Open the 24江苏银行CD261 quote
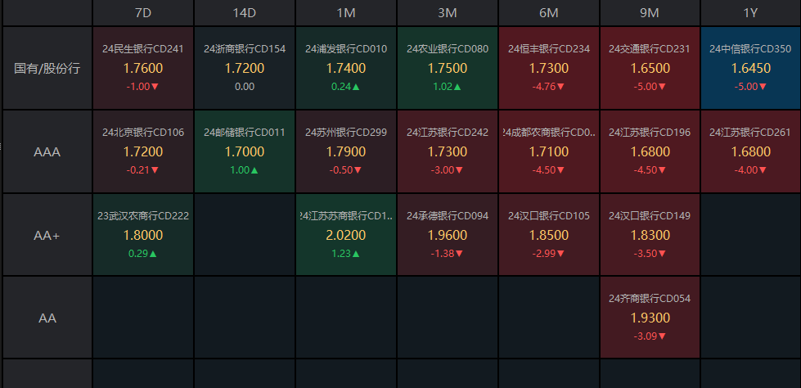This screenshot has height=388, width=801. click(x=751, y=151)
